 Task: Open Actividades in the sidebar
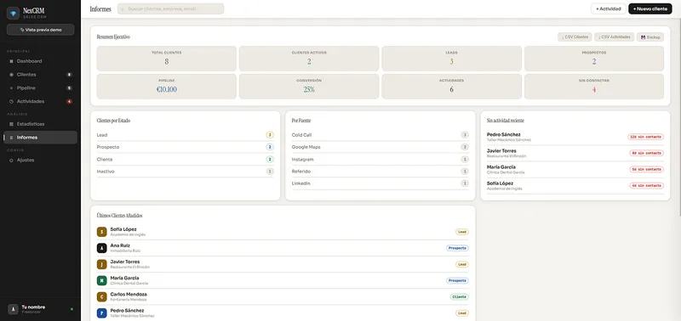[40, 101]
